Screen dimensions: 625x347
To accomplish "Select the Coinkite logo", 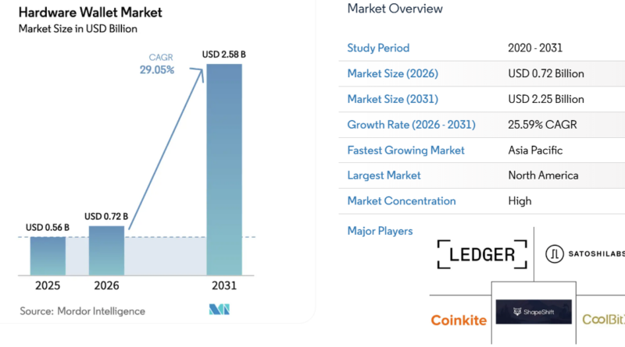I will tap(459, 320).
